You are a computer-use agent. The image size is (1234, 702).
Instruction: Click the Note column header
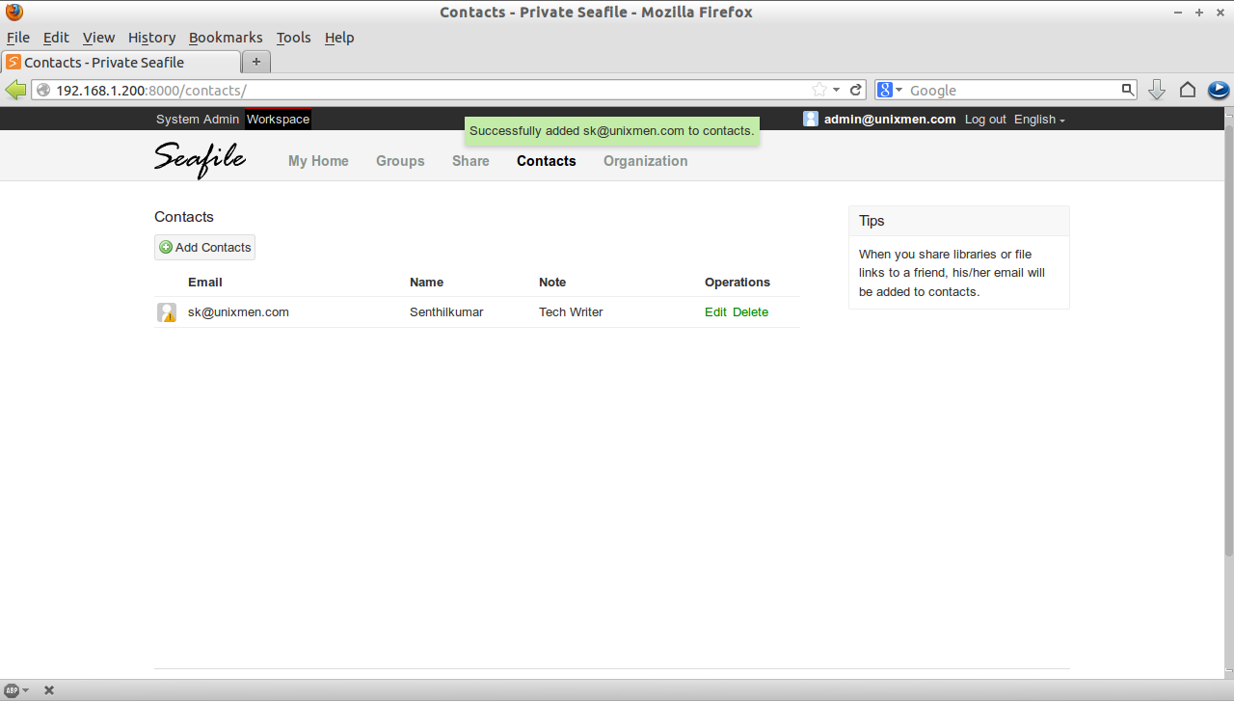point(552,283)
